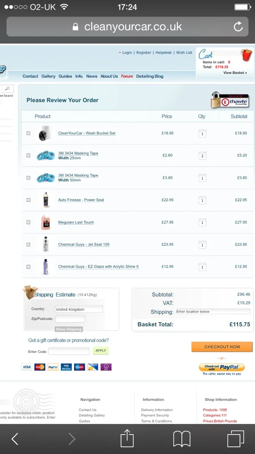
Task: Click the quantity field for 25mm Masking Tape
Action: click(x=202, y=156)
